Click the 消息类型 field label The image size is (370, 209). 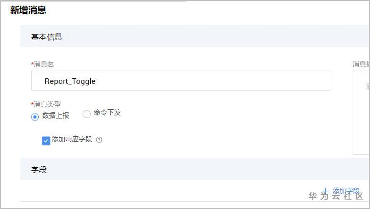[x=47, y=104]
